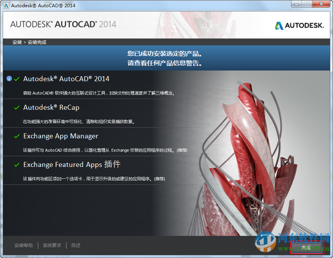
Task: Click the green checkmark beside Exchange App Manager
Action: pos(16,136)
